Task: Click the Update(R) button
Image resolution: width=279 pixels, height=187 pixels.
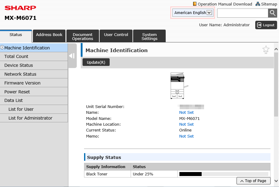Action: click(x=96, y=62)
